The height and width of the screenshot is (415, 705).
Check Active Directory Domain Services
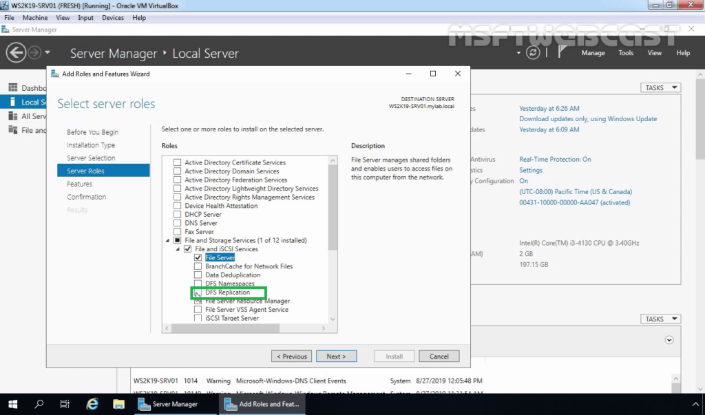pos(177,171)
